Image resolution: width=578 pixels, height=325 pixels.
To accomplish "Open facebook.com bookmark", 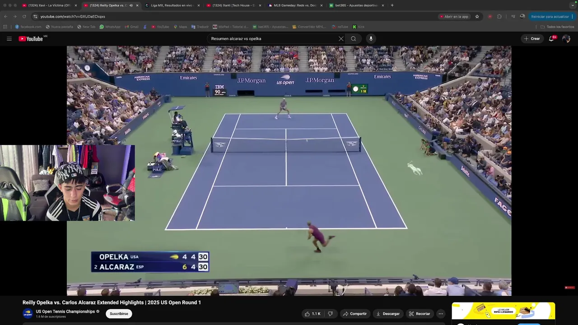I will pos(28,27).
